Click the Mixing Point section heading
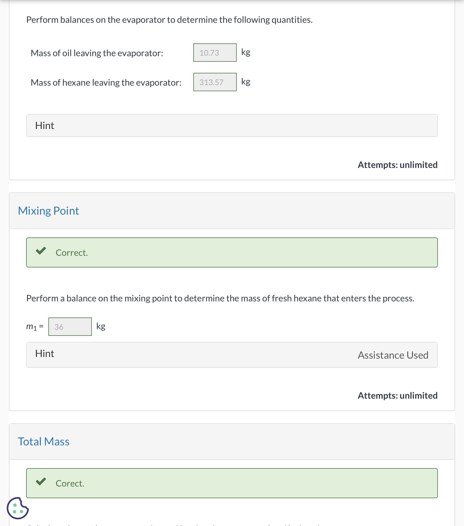This screenshot has width=464, height=526. [48, 211]
